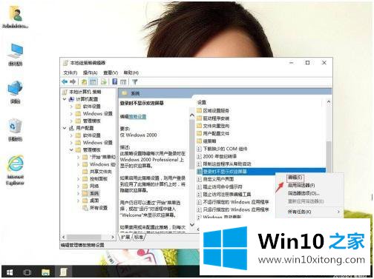Choose 编辑(E) in the context menu
This screenshot has height=279, width=374.
tap(295, 178)
